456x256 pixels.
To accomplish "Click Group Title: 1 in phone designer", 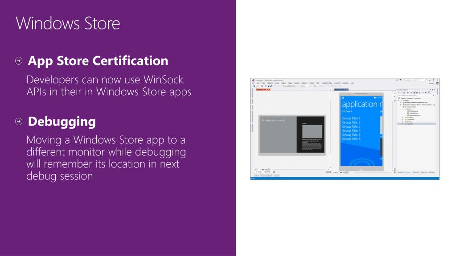I will [x=351, y=118].
